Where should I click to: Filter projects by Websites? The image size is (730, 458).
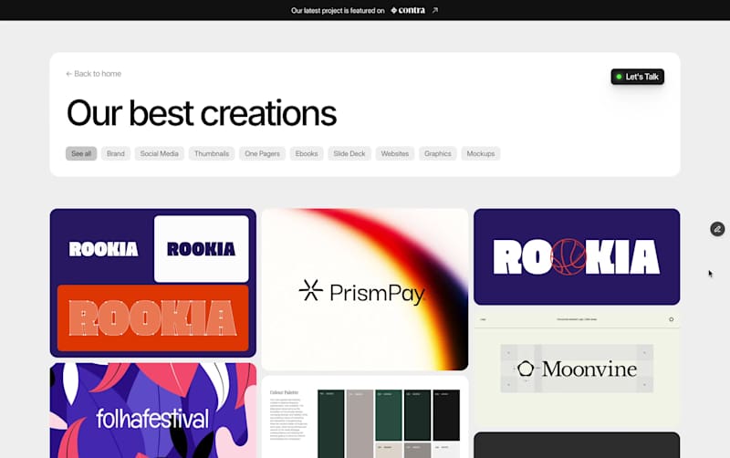[x=395, y=153]
